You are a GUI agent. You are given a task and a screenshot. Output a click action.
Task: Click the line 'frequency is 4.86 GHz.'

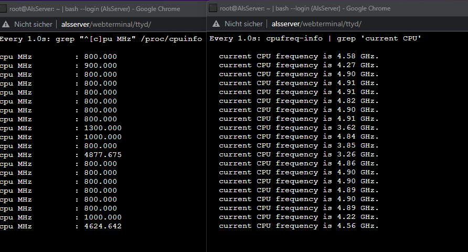click(x=299, y=164)
